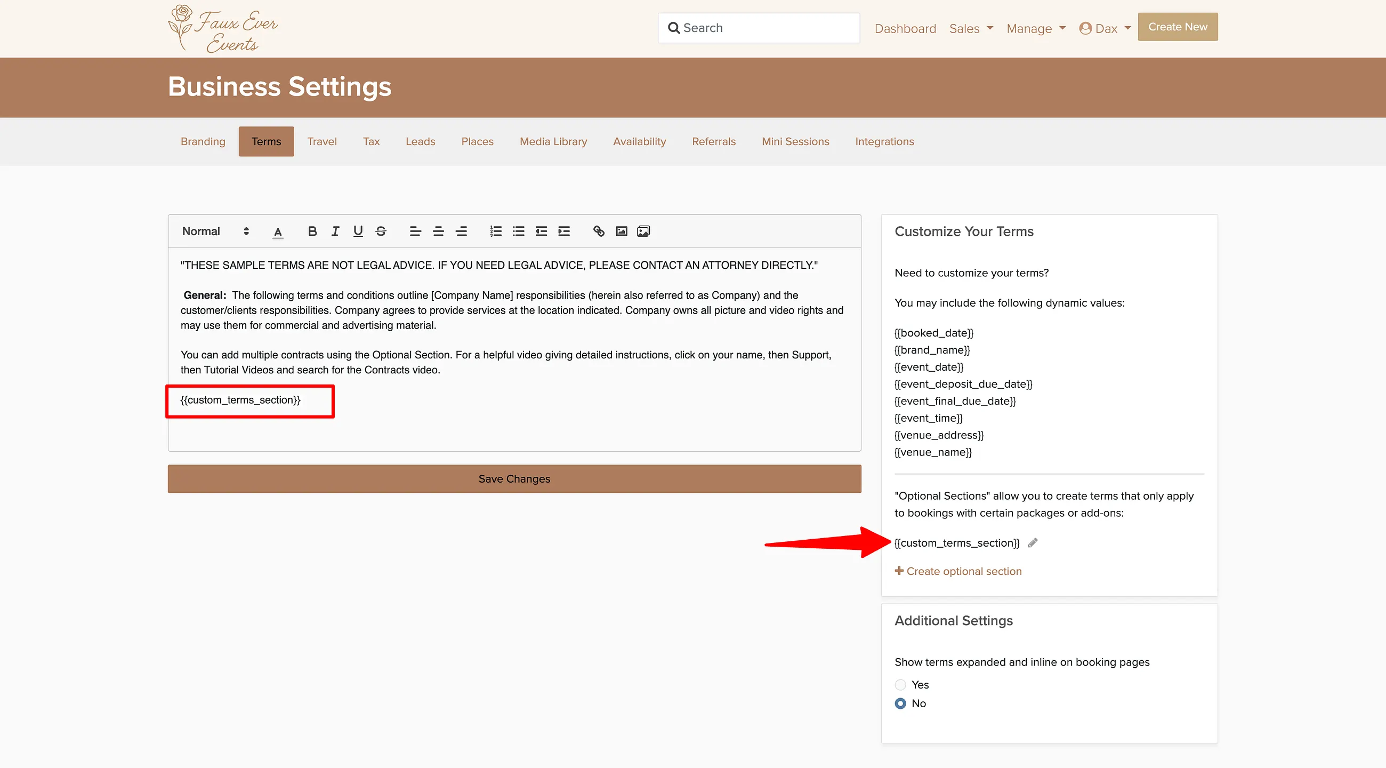1386x768 pixels.
Task: Click the {{custom_terms_section}} text in the editor
Action: tap(240, 400)
